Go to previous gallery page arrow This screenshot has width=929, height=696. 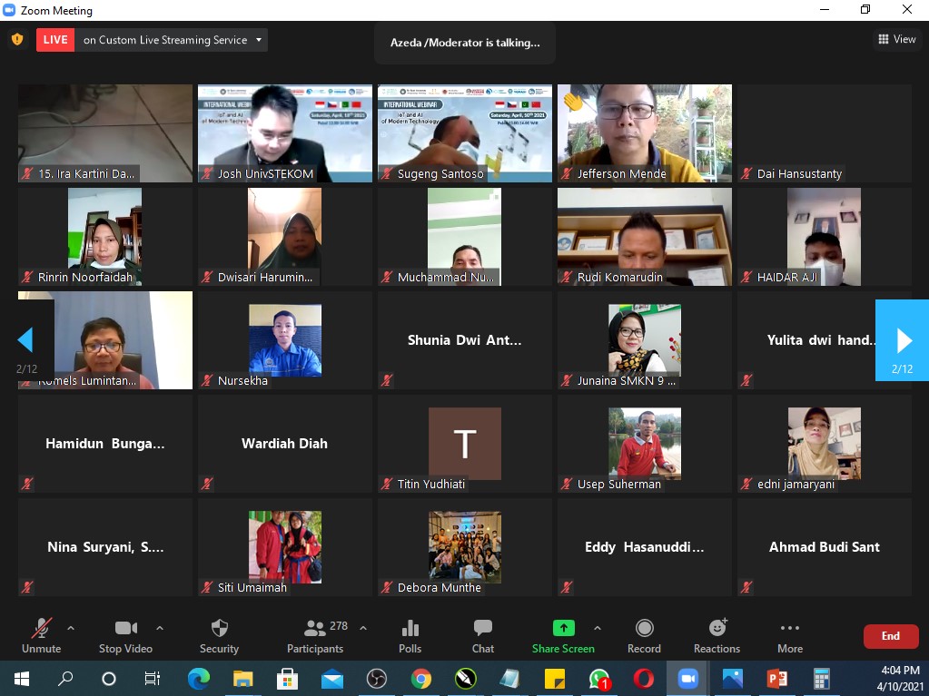pyautogui.click(x=26, y=340)
